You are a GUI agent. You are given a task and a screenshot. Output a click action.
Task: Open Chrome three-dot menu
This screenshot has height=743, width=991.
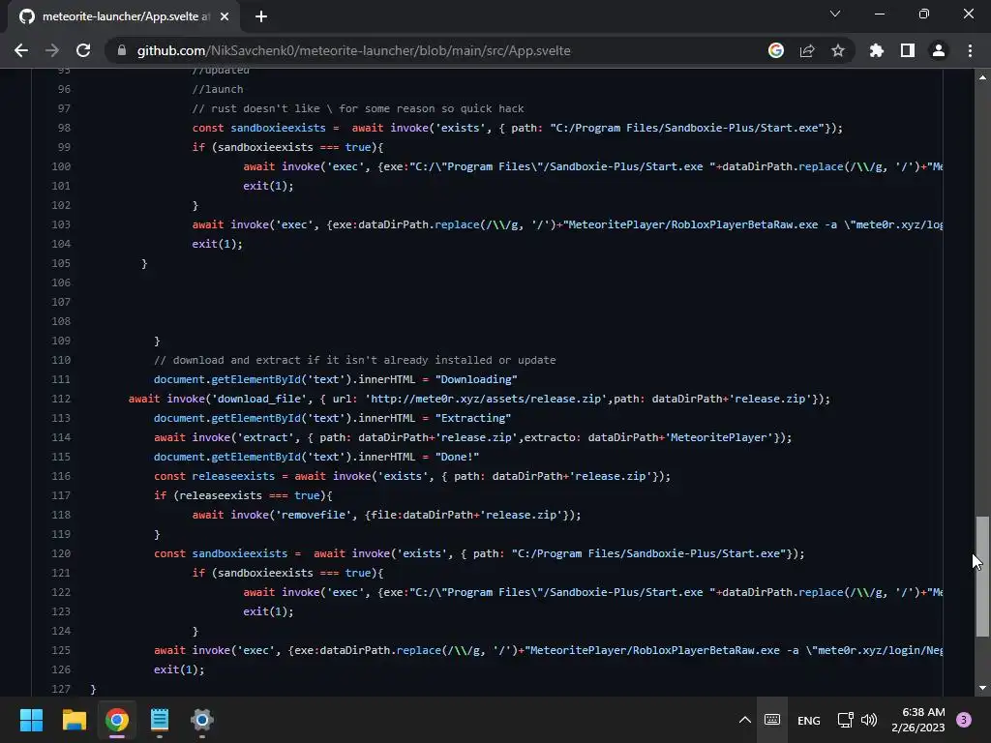(970, 50)
